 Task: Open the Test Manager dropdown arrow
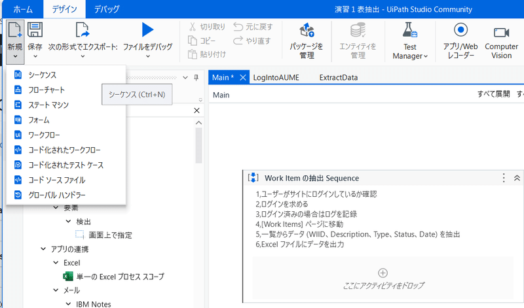point(426,56)
